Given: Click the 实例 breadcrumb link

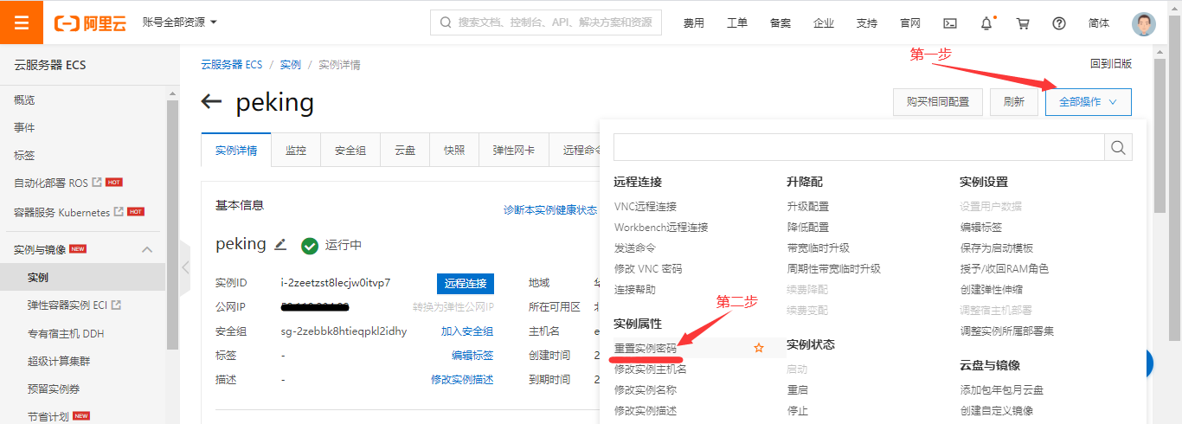Looking at the screenshot, I should coord(291,65).
